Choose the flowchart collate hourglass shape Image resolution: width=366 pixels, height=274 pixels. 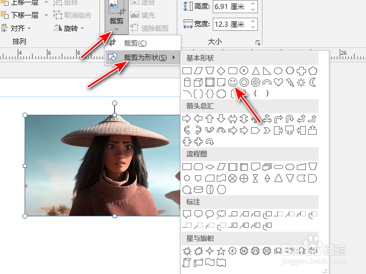(x=256, y=179)
